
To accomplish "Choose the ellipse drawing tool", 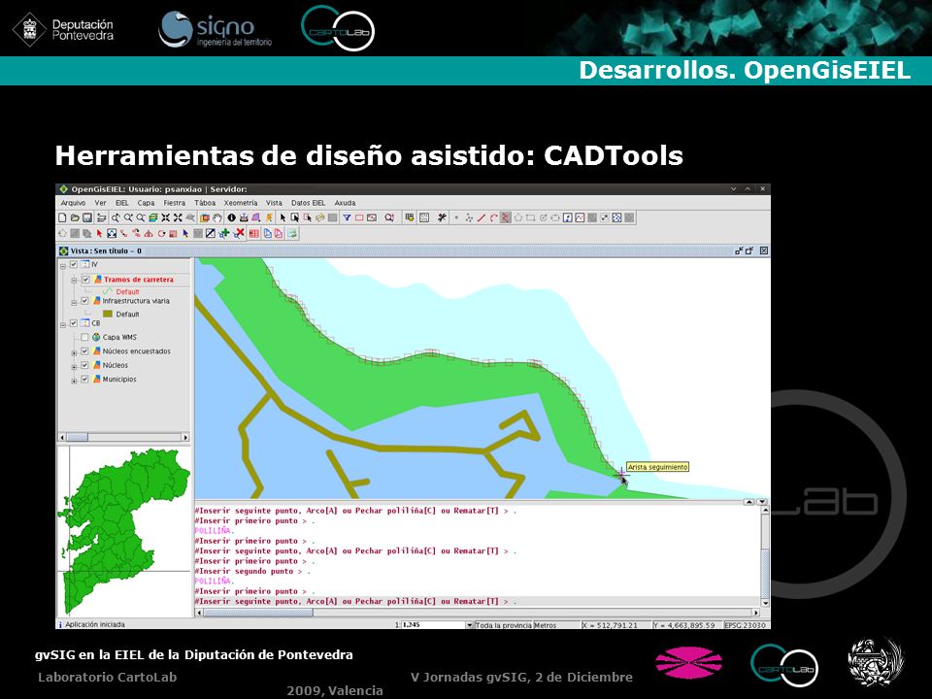I will pos(555,217).
